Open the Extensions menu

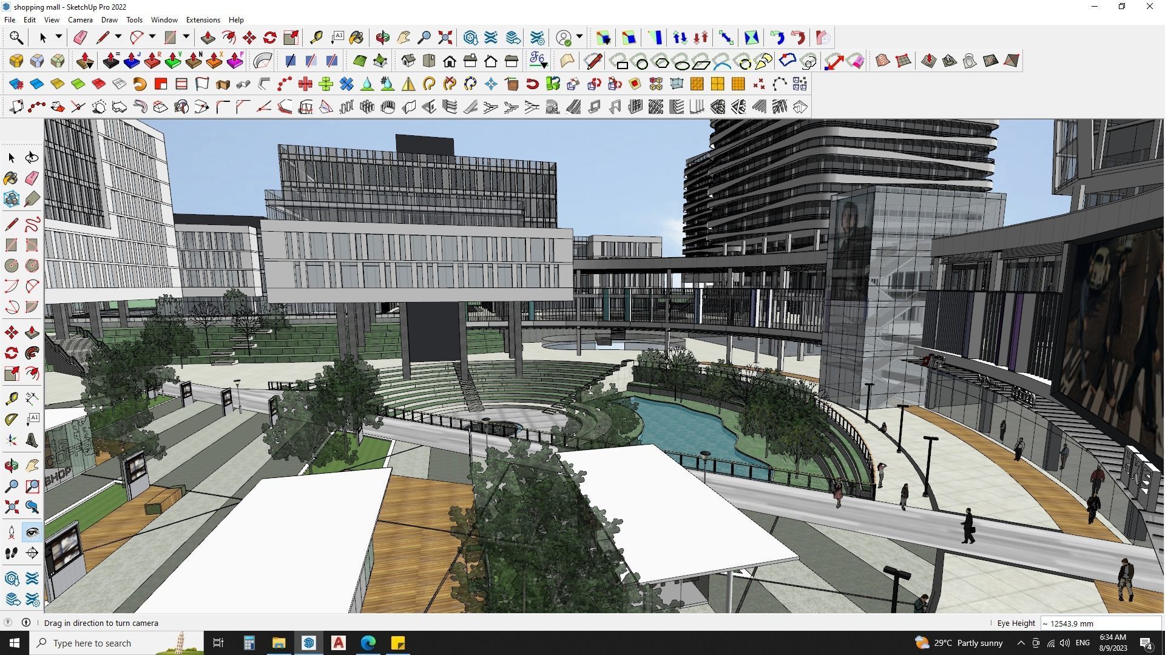pyautogui.click(x=203, y=20)
